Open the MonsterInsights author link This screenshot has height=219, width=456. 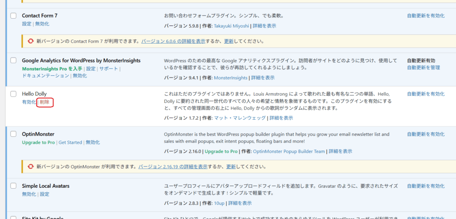(x=231, y=77)
